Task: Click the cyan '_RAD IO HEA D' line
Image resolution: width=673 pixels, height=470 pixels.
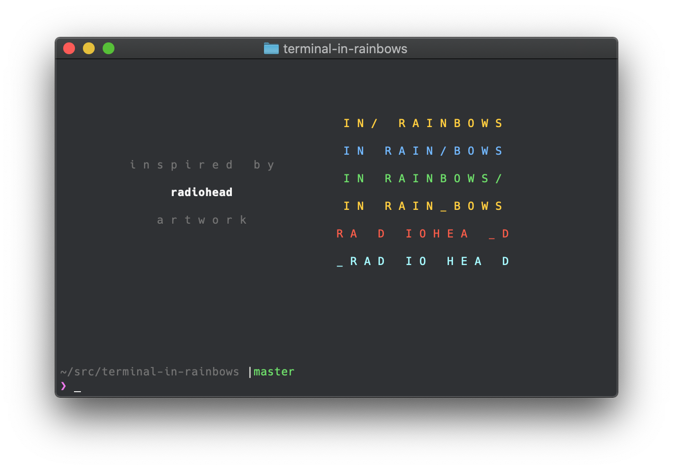Action: (423, 261)
